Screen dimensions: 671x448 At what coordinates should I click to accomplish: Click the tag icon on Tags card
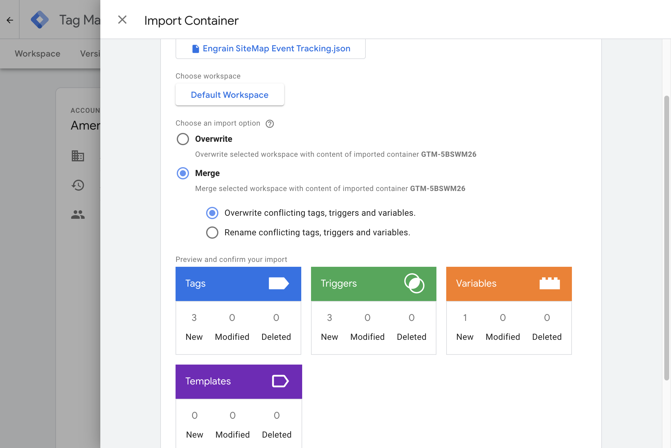pyautogui.click(x=279, y=283)
